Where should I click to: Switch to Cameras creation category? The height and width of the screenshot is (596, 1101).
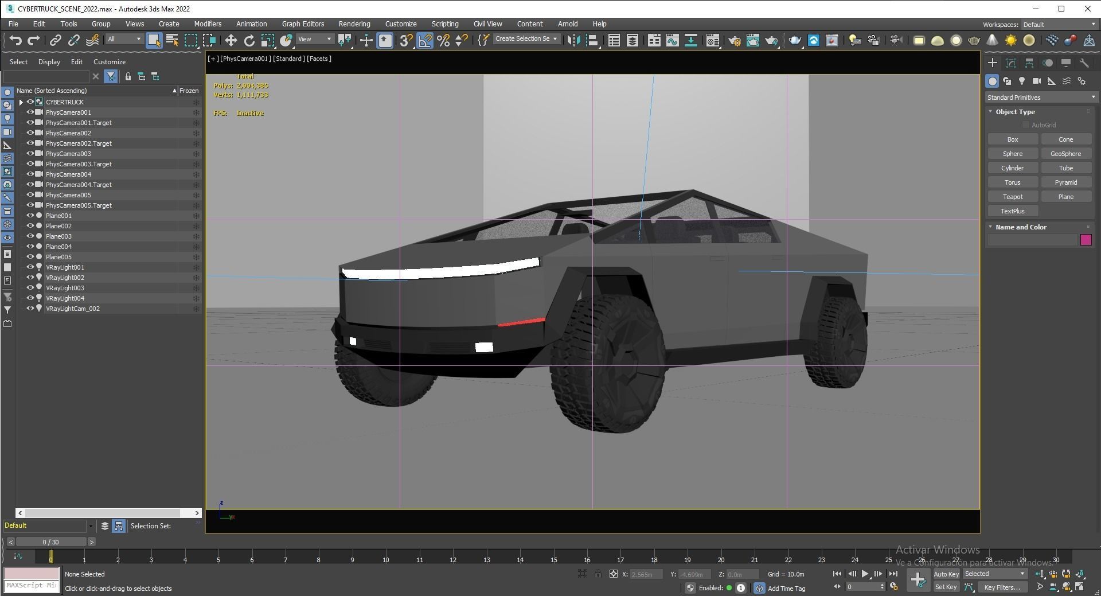point(1036,81)
